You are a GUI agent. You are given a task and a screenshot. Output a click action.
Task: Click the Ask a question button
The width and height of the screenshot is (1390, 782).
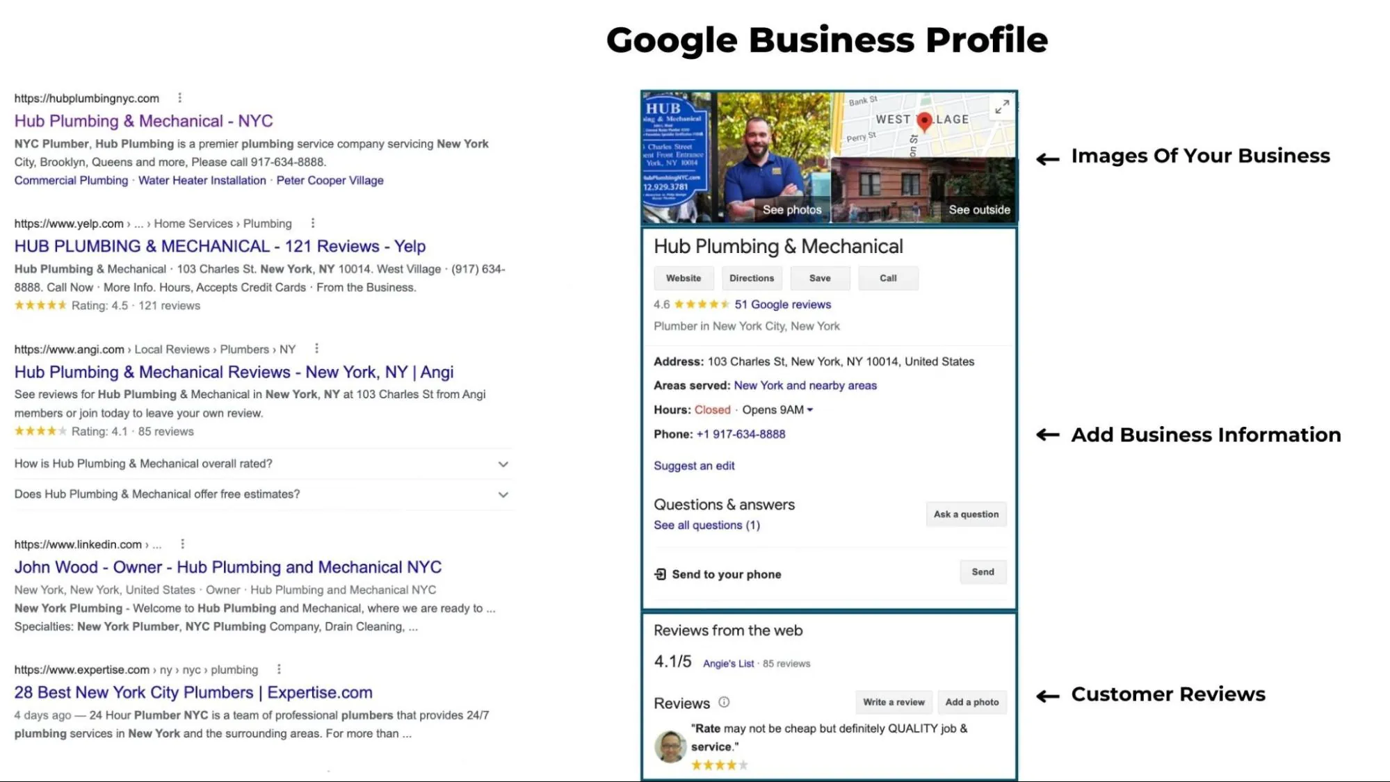[965, 514]
